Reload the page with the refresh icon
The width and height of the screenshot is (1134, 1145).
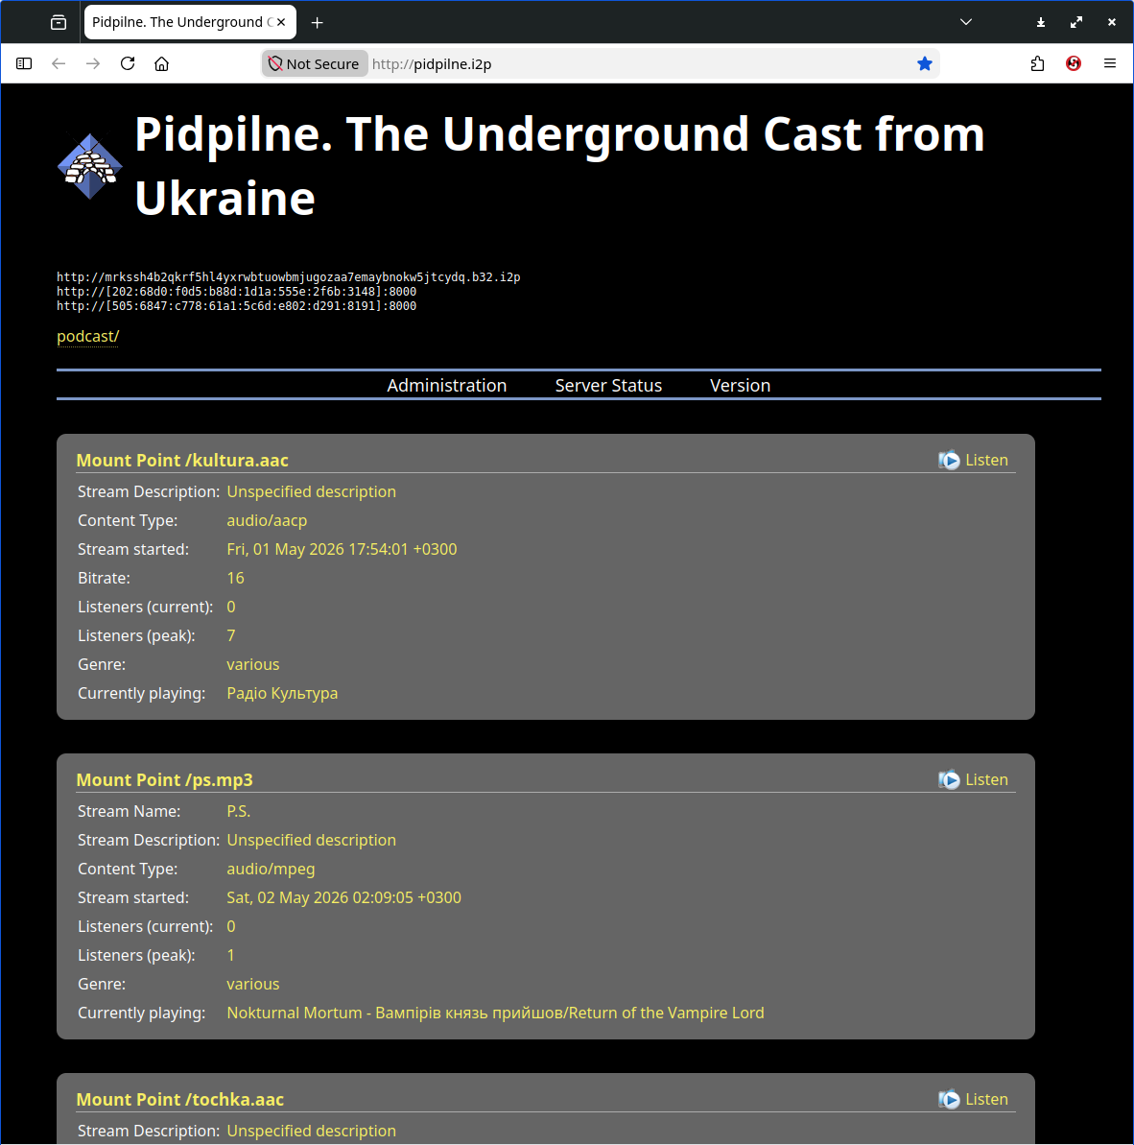click(x=128, y=63)
